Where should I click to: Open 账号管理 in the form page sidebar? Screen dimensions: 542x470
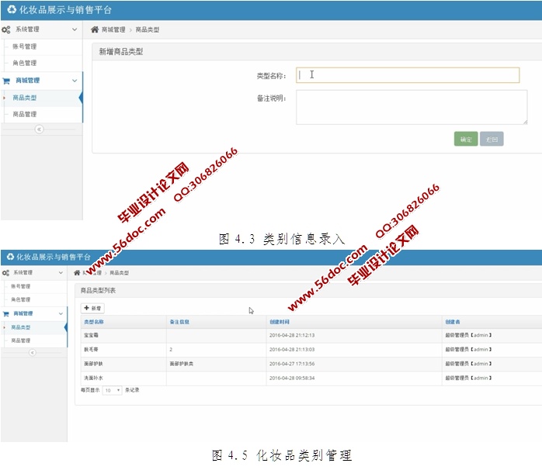25,47
